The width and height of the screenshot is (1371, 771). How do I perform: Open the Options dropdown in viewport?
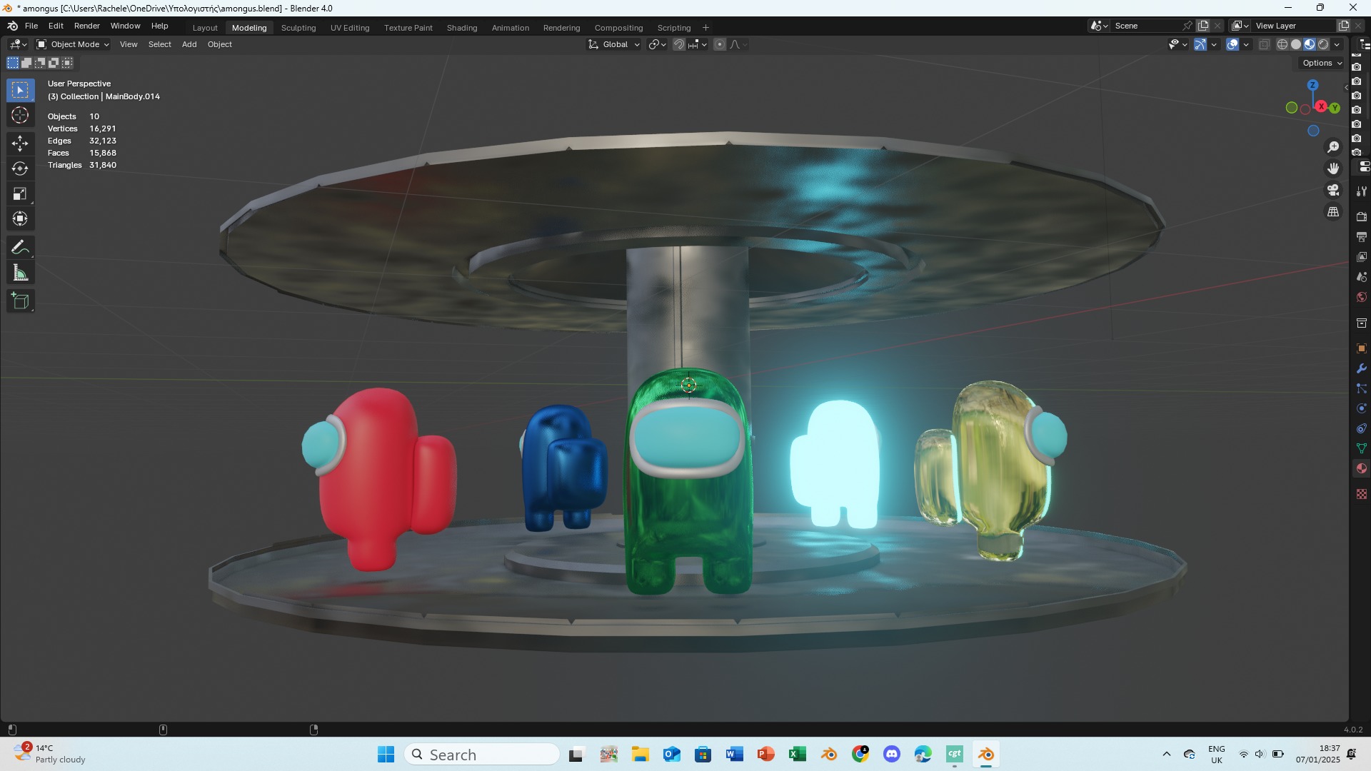pyautogui.click(x=1322, y=63)
